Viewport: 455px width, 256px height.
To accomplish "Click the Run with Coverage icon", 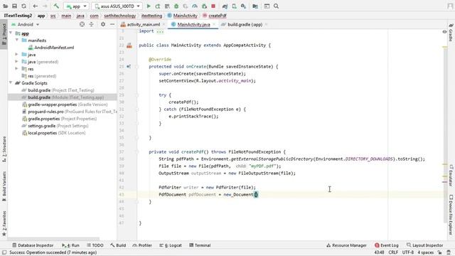I will [x=186, y=6].
